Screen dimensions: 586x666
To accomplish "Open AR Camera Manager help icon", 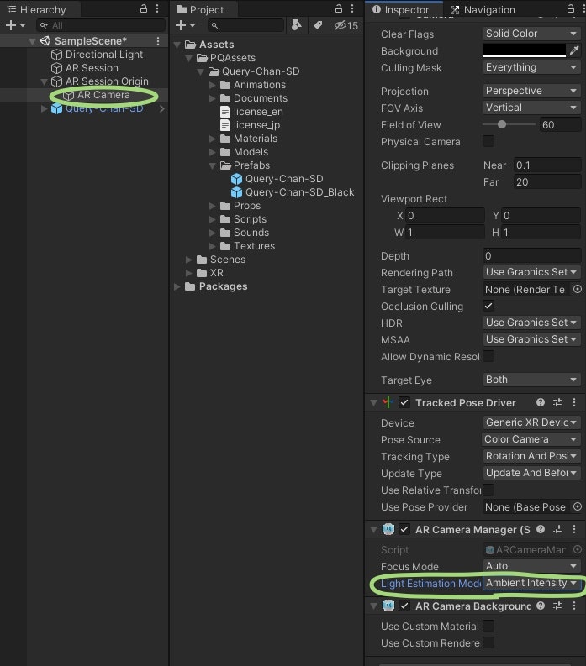I will click(541, 529).
